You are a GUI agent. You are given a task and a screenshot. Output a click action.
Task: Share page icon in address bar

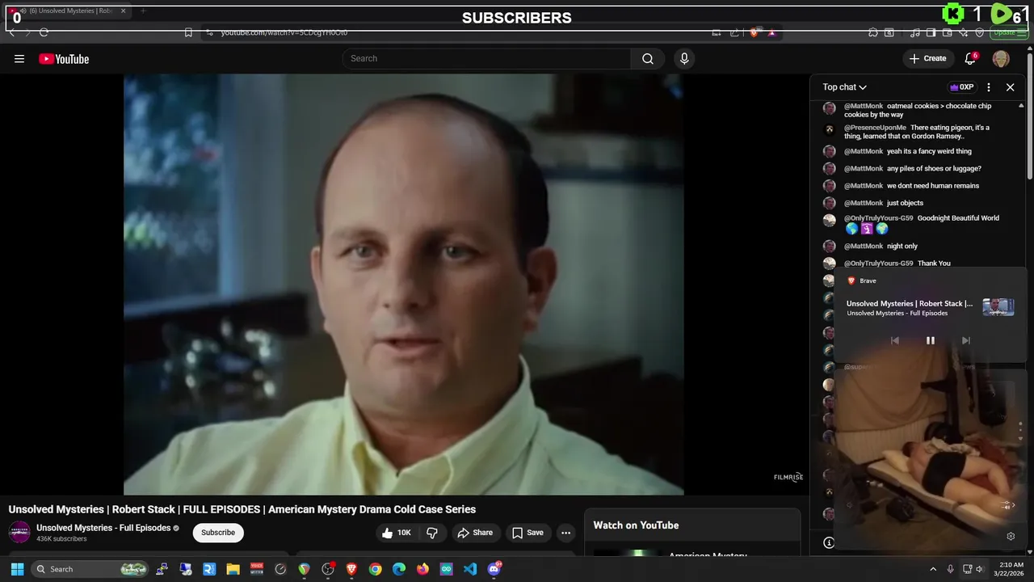point(734,32)
